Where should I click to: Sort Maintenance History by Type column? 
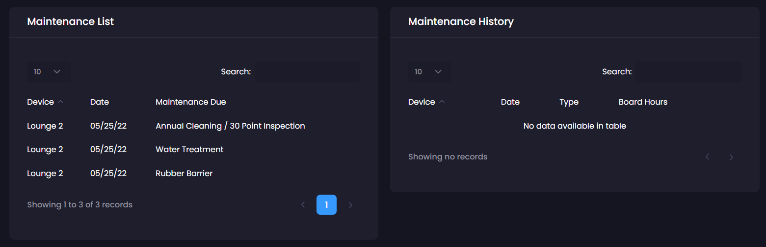569,102
